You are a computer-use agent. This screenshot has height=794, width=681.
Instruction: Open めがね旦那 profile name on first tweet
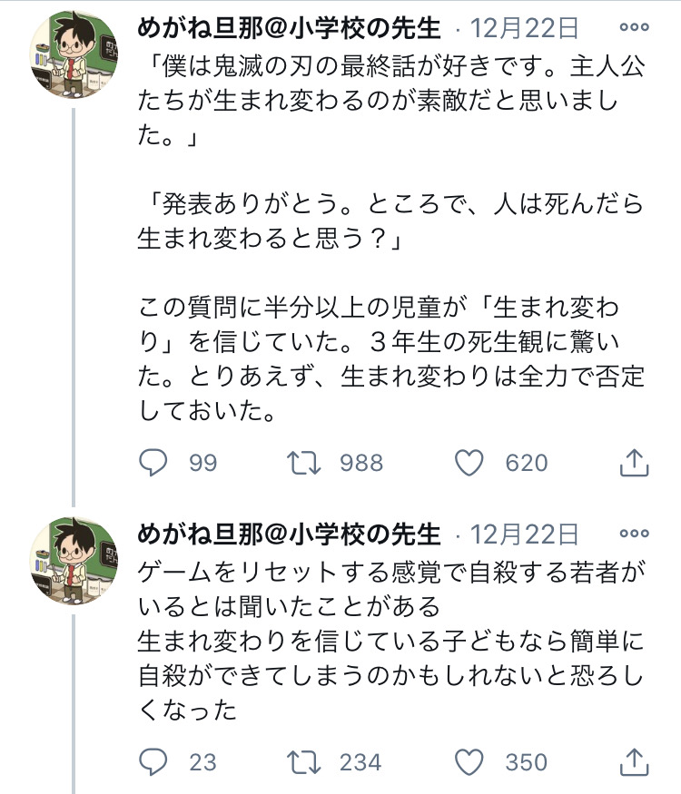tap(289, 29)
